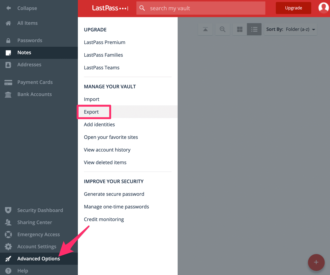Click the Sharing Center people icon
The width and height of the screenshot is (330, 275).
pos(8,222)
